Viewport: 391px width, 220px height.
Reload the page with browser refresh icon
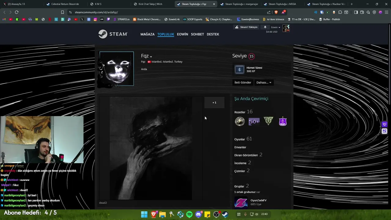point(16,12)
